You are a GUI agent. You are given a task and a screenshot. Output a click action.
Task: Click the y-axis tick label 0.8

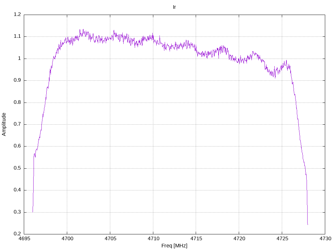[17, 102]
